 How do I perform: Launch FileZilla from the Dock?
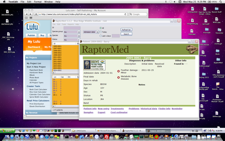click(x=107, y=137)
